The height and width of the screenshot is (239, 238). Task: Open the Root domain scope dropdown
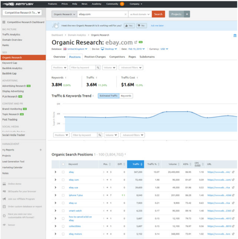click(x=140, y=14)
